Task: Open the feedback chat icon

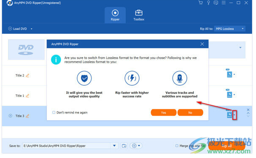Action: click(x=216, y=3)
